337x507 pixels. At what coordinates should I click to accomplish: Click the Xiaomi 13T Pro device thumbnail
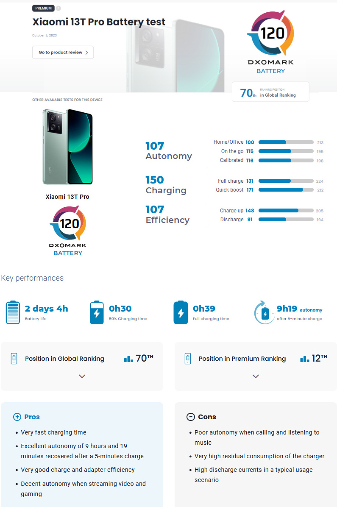(x=68, y=146)
